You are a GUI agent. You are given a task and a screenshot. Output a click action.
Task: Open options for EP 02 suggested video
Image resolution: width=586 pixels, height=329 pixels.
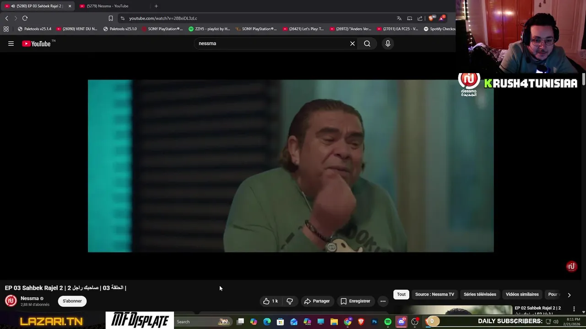[574, 309]
